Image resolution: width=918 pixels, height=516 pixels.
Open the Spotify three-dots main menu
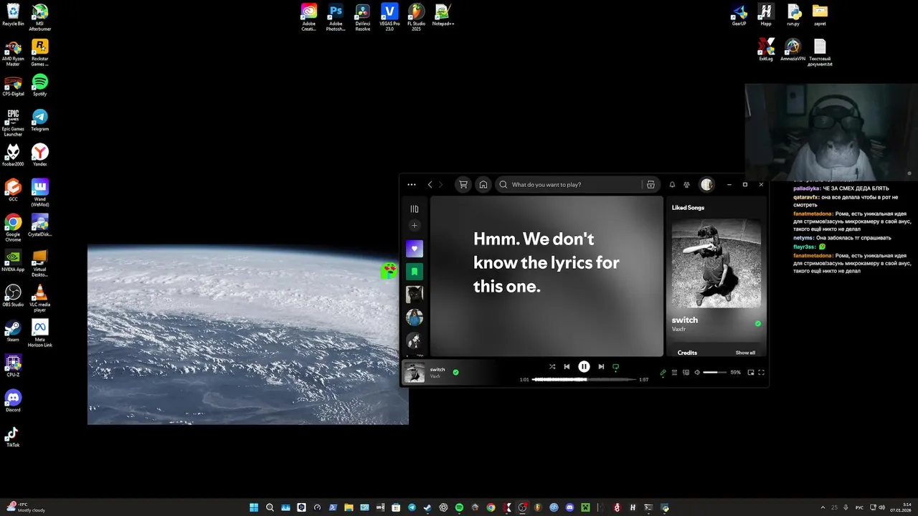(x=412, y=184)
